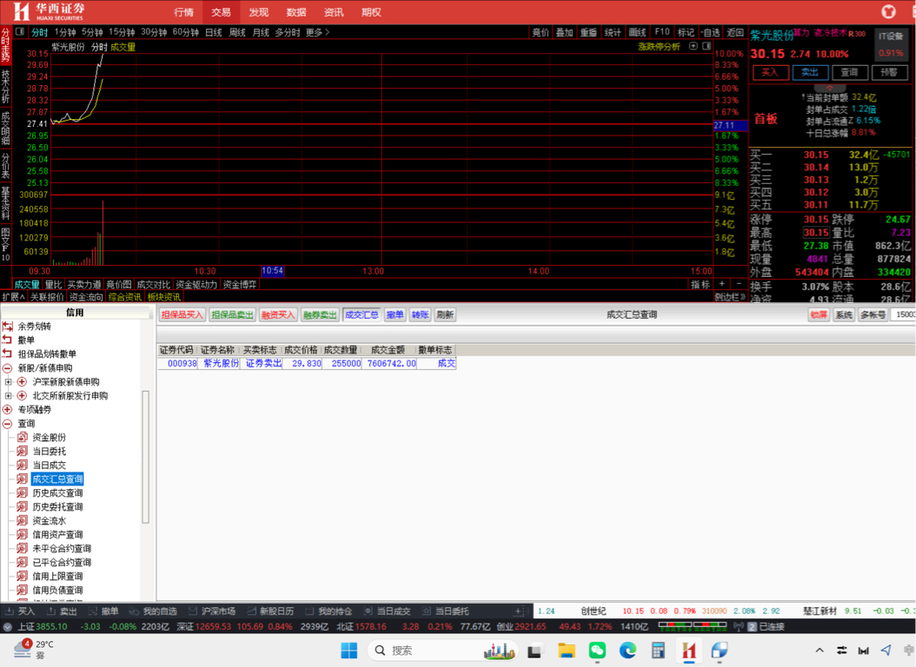The width and height of the screenshot is (916, 667).
Task: Click the 担保品划转撤单 icon
Action: pyautogui.click(x=8, y=353)
